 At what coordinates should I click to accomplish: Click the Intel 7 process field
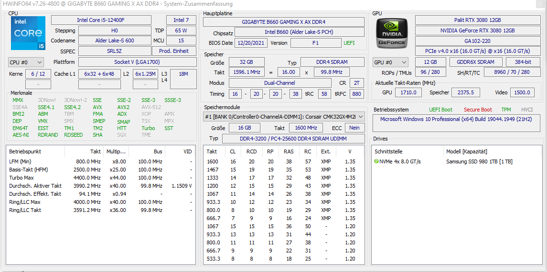tap(181, 20)
